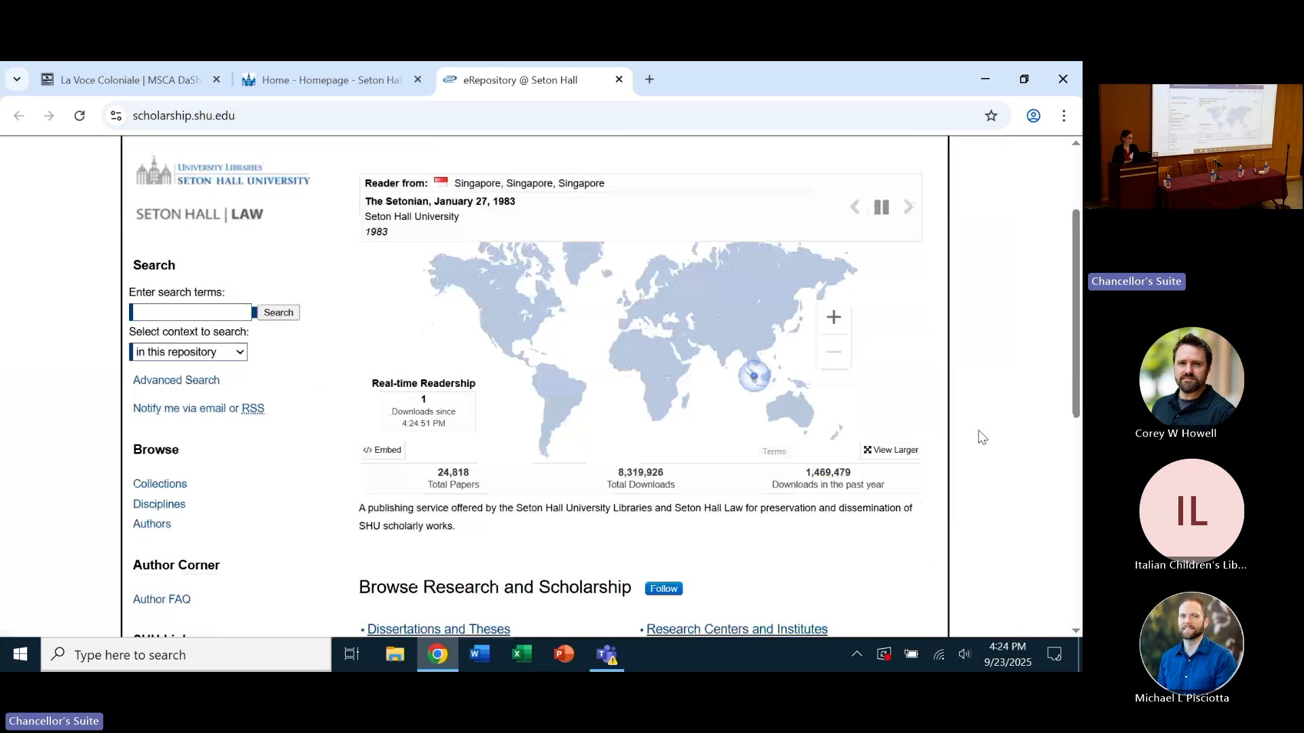Click the page vertical scrollbar thumb

click(x=1075, y=312)
